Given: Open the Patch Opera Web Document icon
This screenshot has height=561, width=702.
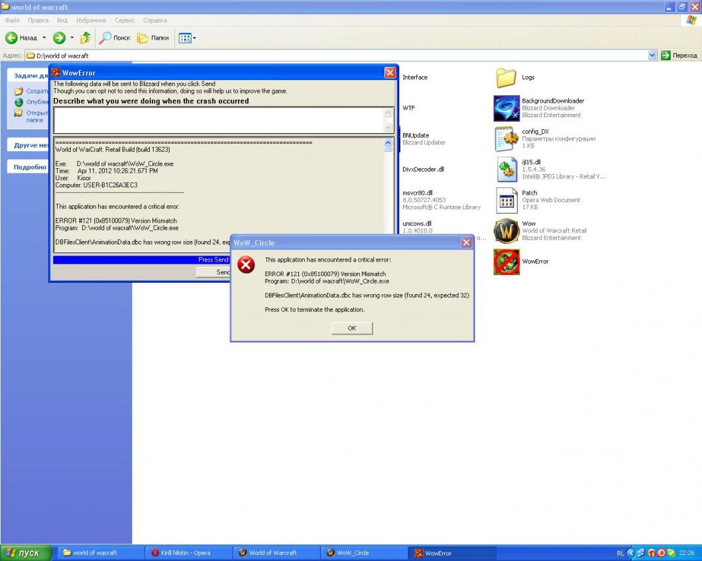Looking at the screenshot, I should tap(506, 200).
